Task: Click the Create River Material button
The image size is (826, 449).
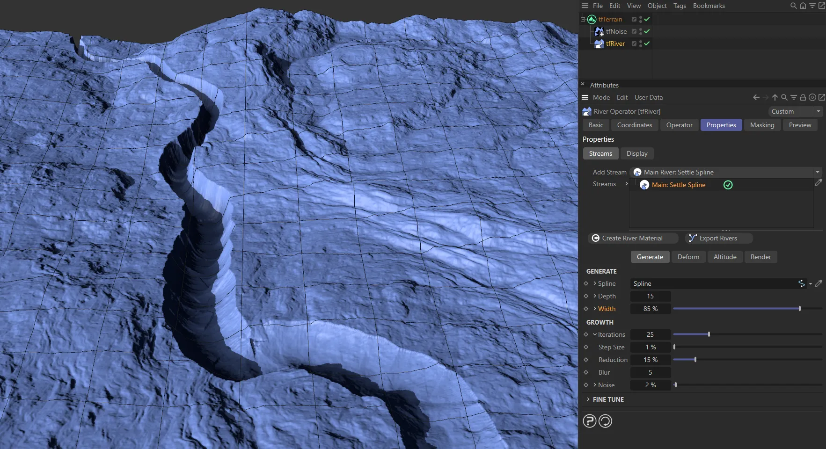Action: click(632, 238)
